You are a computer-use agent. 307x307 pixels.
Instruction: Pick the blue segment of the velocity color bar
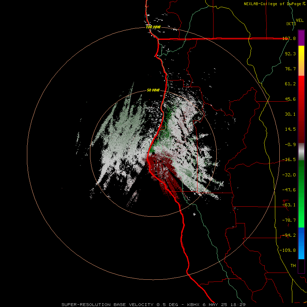[301, 243]
